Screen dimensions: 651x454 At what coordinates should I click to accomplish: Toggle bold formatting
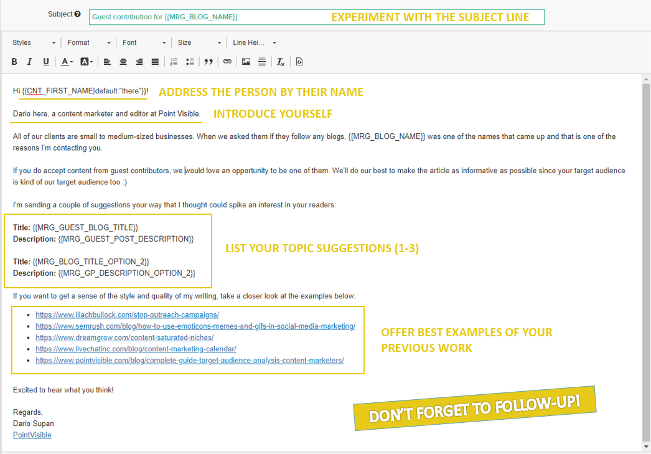[14, 62]
